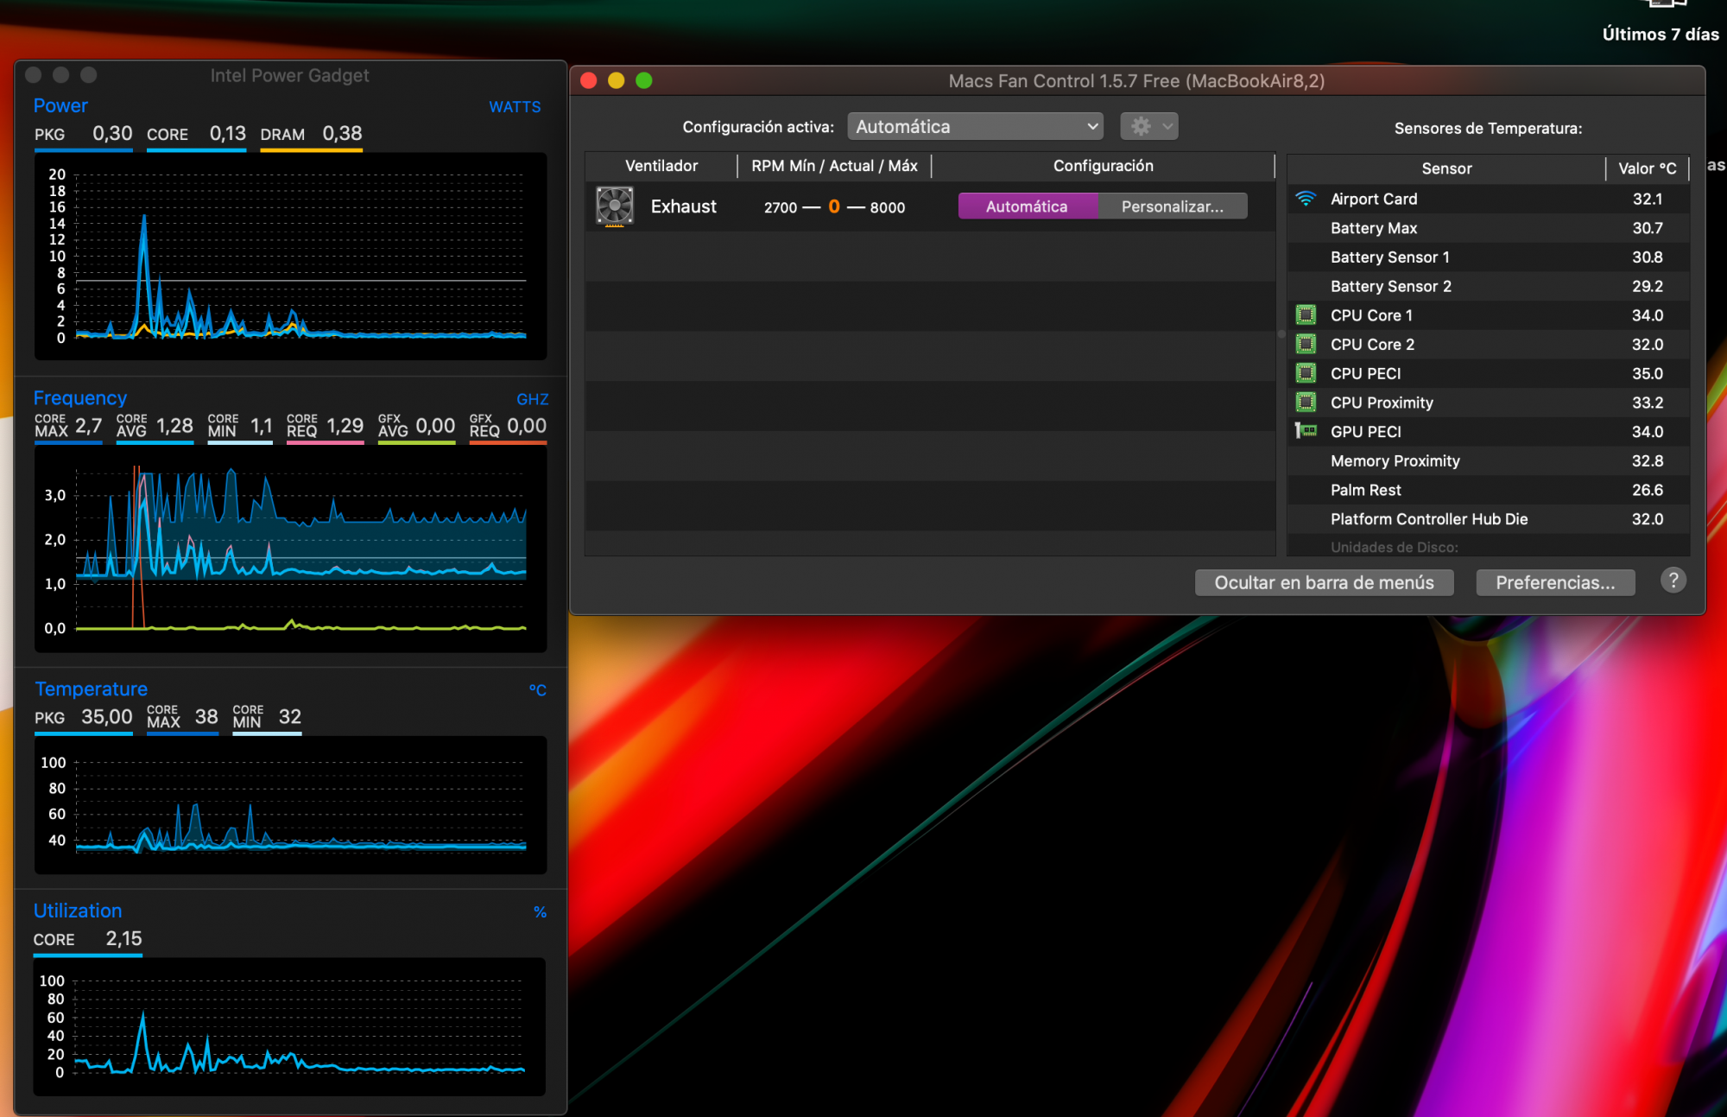The width and height of the screenshot is (1727, 1117).
Task: Click the PKG temperature value 35,00
Action: point(106,717)
